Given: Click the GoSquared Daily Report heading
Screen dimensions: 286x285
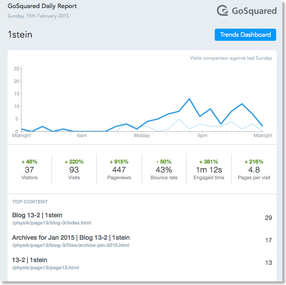Looking at the screenshot, I should pyautogui.click(x=42, y=6).
